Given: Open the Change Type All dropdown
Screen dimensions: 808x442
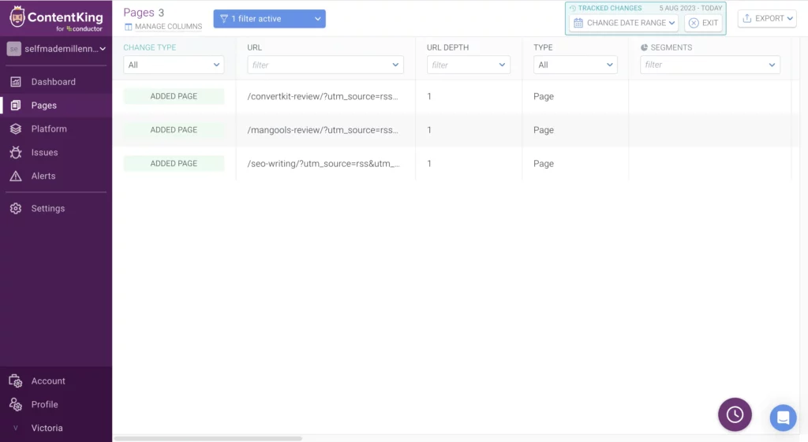Looking at the screenshot, I should (174, 65).
